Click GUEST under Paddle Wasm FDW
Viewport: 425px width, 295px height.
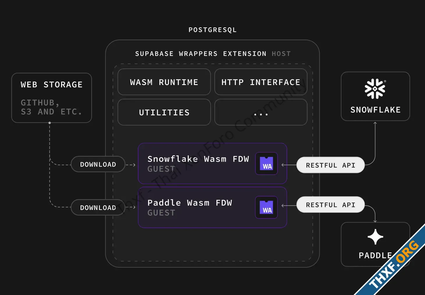coord(161,213)
